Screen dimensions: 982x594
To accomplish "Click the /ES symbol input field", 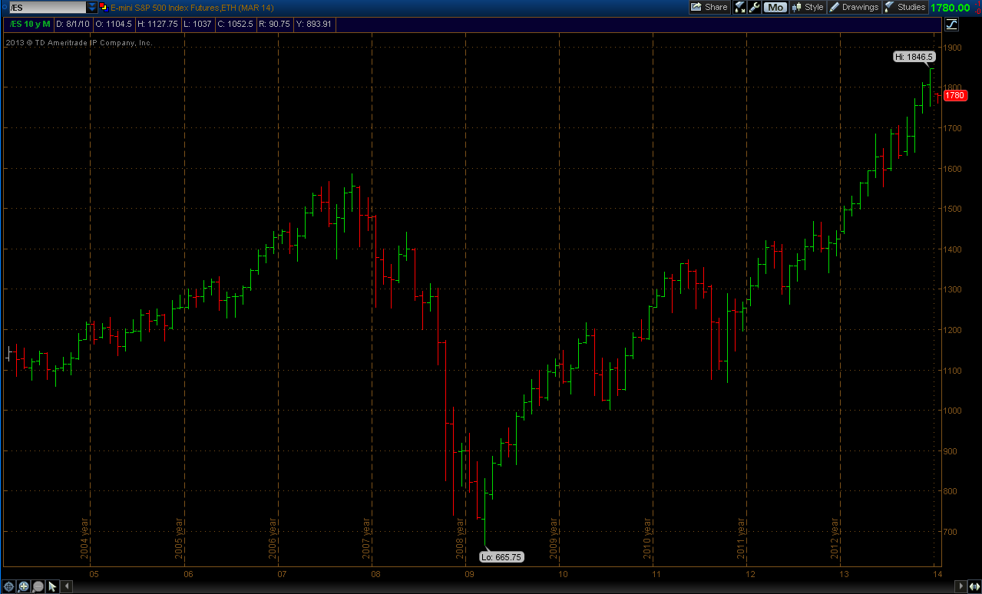I will tap(48, 7).
